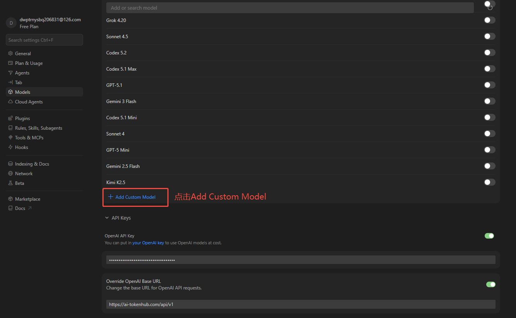This screenshot has width=516, height=318.
Task: Enable the Grok 4.20 model toggle
Action: click(x=490, y=20)
